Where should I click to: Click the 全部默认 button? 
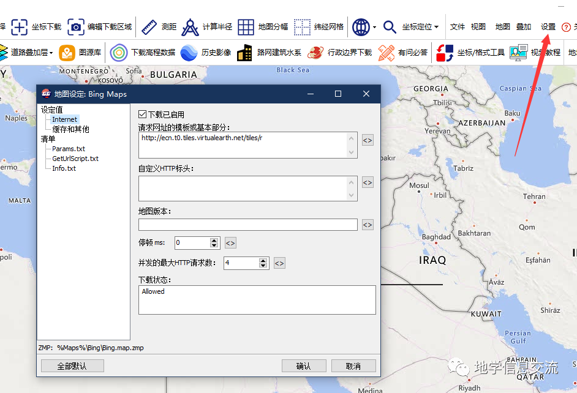72,366
